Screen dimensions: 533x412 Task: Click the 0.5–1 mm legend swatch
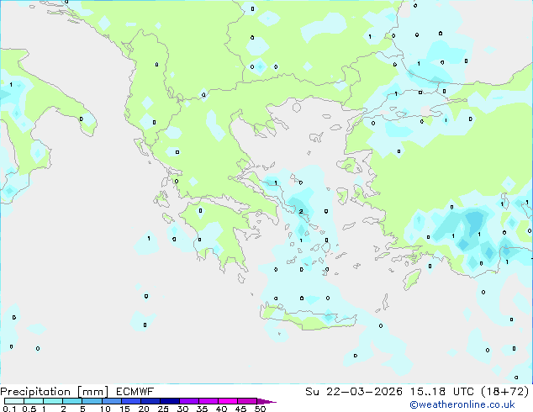coord(34,401)
